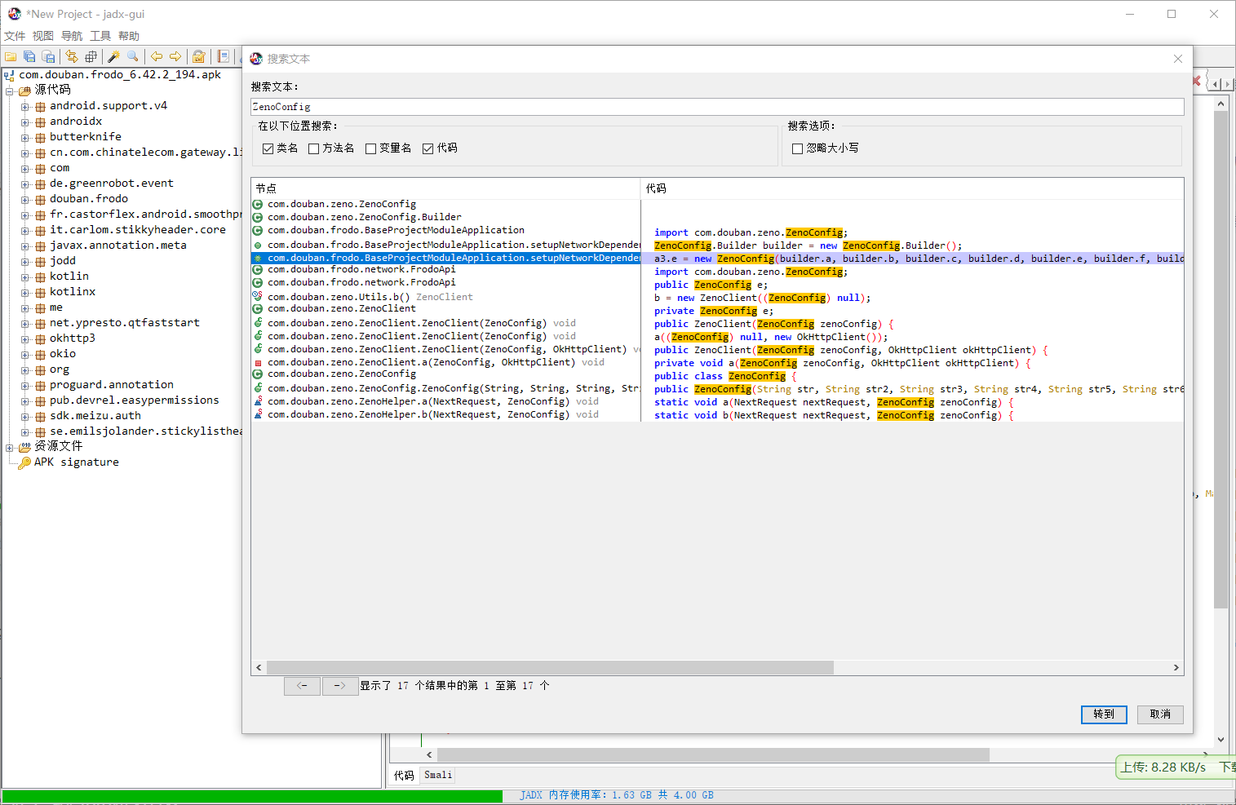Click the red tab-close X behind the dialog

(x=1197, y=81)
